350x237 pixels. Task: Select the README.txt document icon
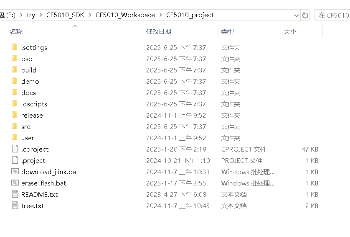(15, 194)
